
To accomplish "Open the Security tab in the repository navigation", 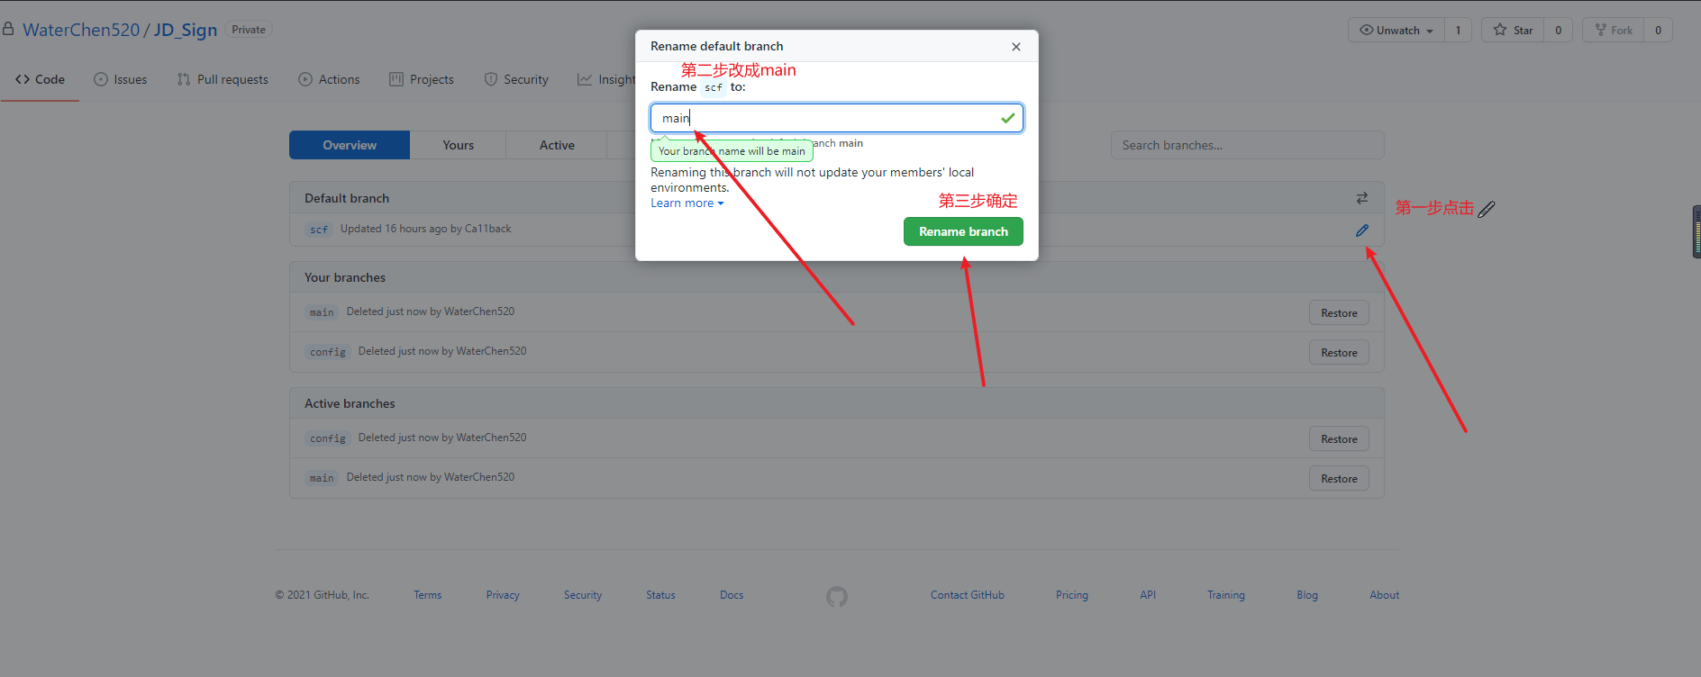I will (x=516, y=79).
